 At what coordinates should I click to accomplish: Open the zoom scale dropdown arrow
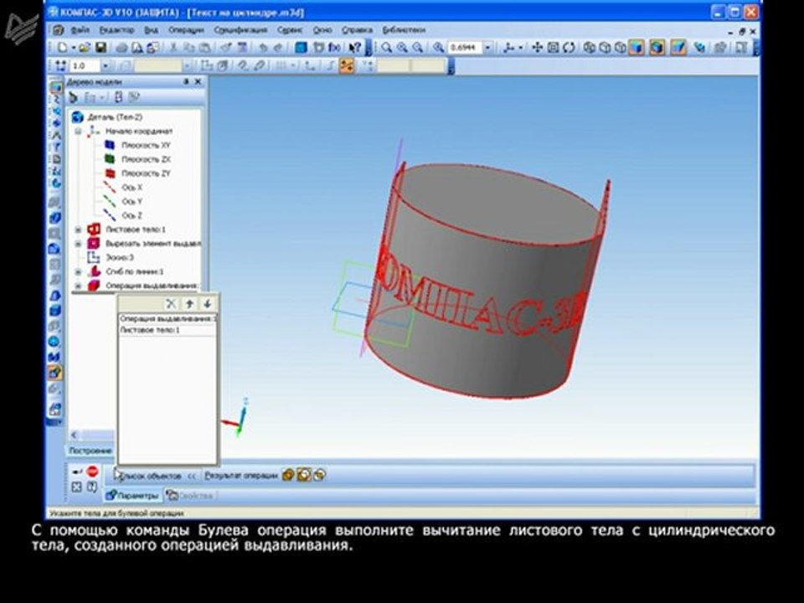(x=487, y=48)
